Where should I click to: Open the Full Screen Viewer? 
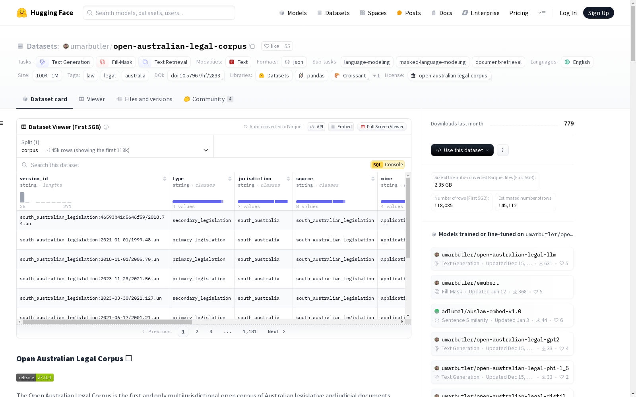click(382, 127)
